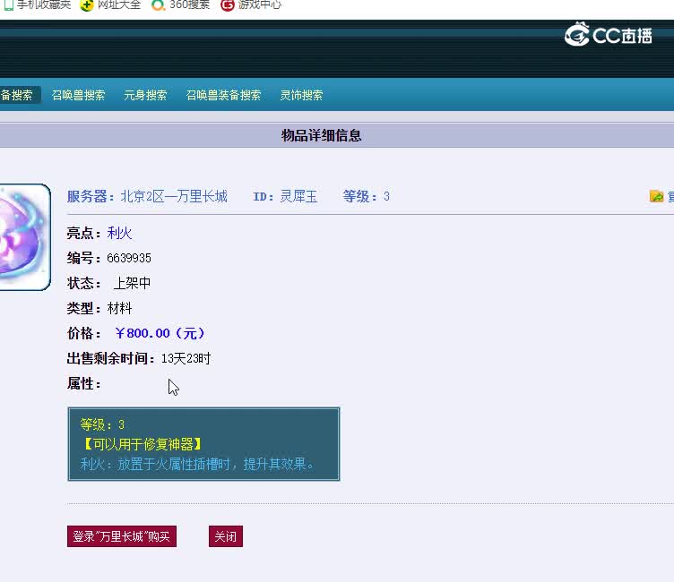Click the remaining time 13天23时
The image size is (674, 582).
tap(186, 359)
